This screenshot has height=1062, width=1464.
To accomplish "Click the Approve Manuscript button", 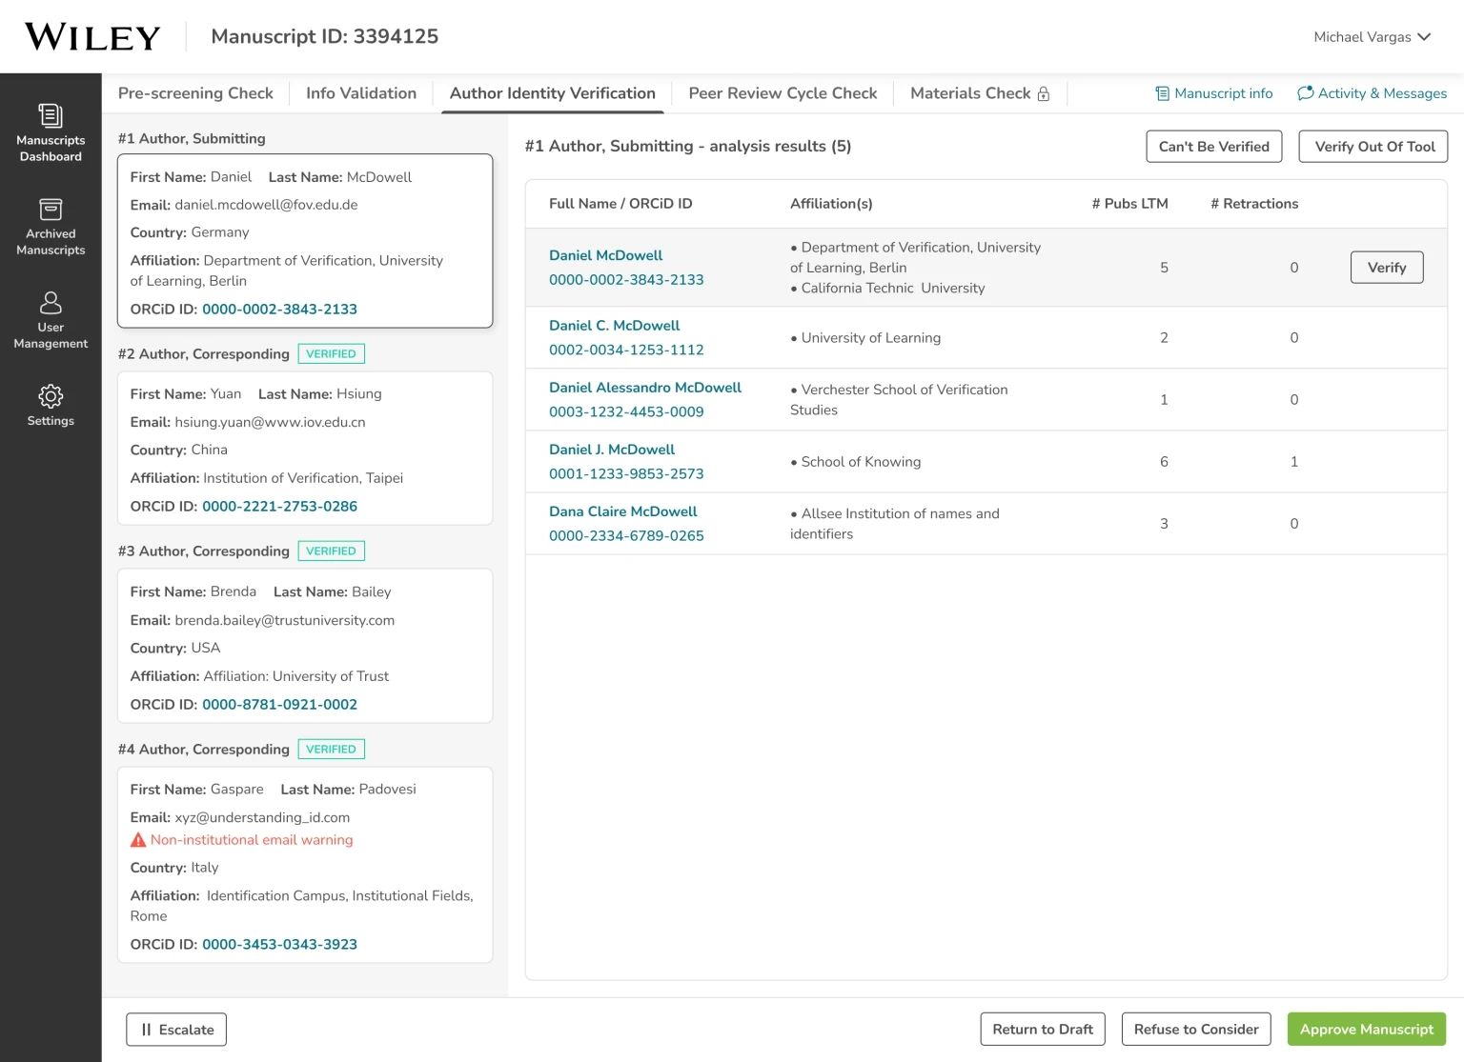I will pos(1367,1030).
